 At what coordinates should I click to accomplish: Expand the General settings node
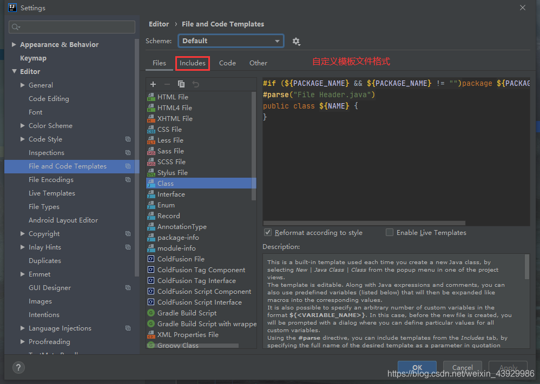click(23, 85)
